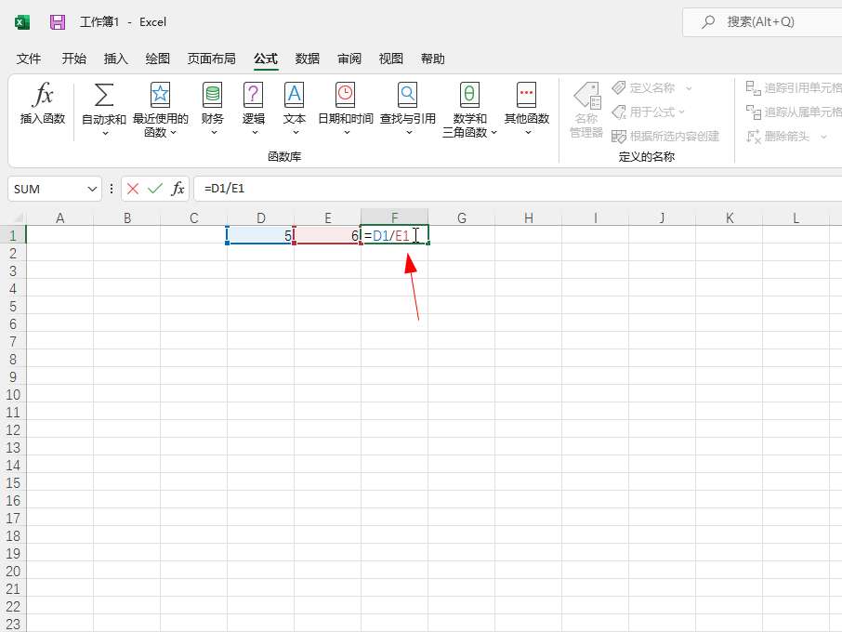Switch to the Data (数据) tab
This screenshot has height=632, width=842.
click(x=308, y=59)
